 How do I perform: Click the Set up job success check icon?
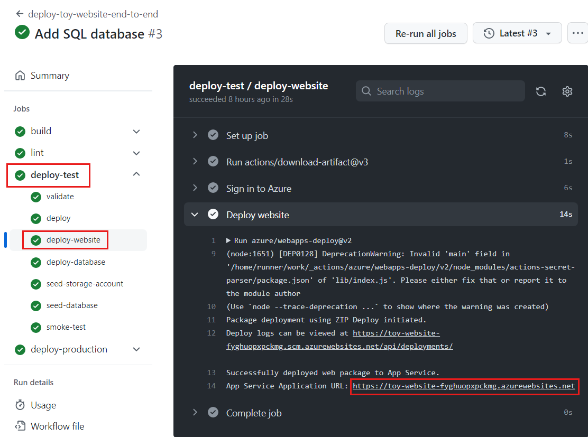click(213, 135)
